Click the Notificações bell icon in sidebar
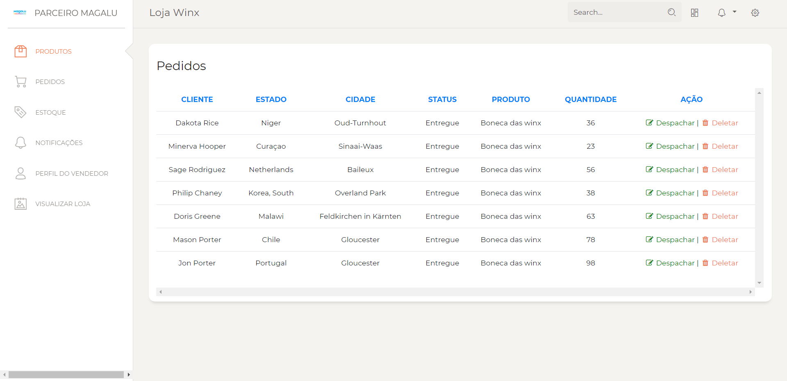The height and width of the screenshot is (381, 787). (x=20, y=143)
